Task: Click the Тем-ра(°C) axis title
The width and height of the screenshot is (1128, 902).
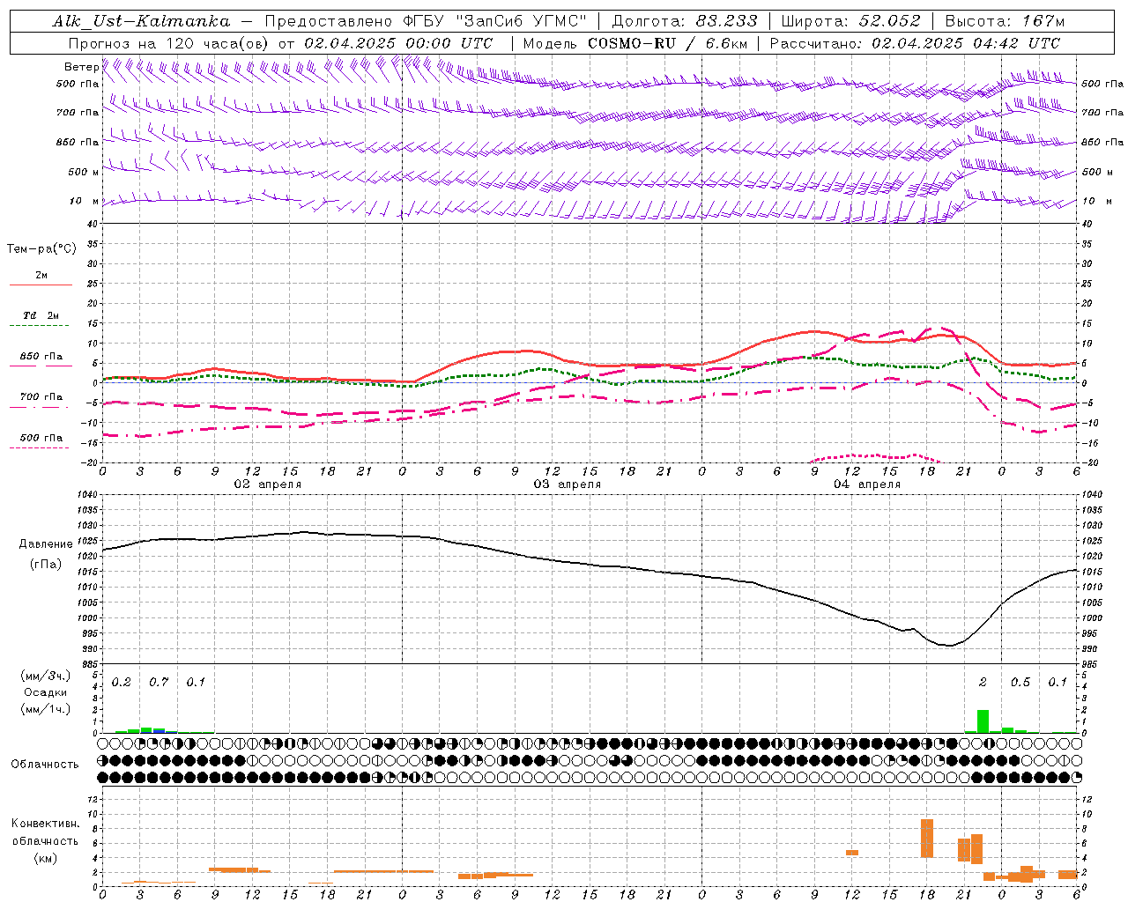Action: coord(41,249)
